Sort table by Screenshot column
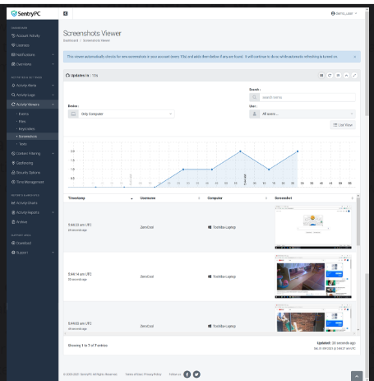This screenshot has height=381, width=374. point(314,198)
